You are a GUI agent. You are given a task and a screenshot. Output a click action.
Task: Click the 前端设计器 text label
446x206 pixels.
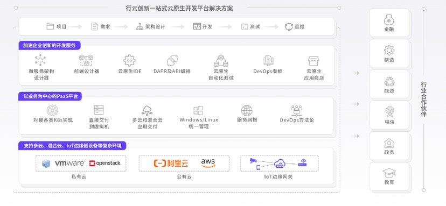click(x=87, y=72)
